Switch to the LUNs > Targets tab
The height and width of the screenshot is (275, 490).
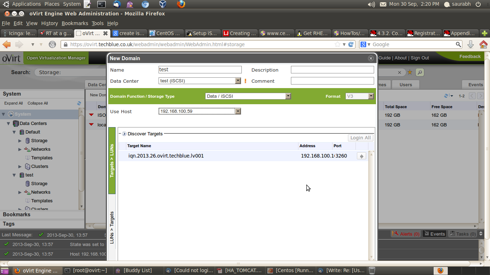click(x=112, y=228)
